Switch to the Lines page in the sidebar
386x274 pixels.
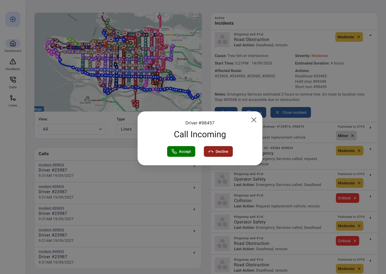pyautogui.click(x=13, y=101)
